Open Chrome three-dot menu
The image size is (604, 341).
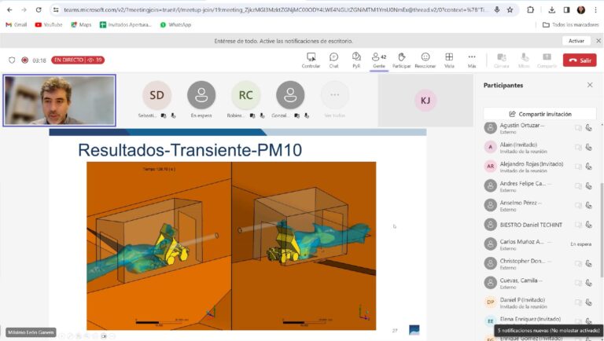(x=595, y=10)
